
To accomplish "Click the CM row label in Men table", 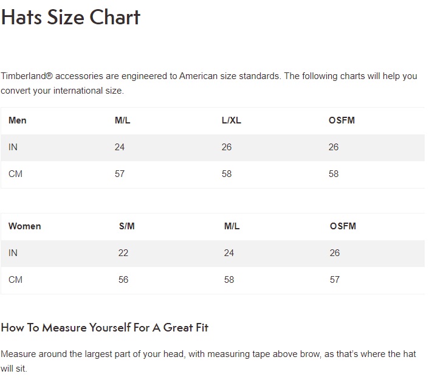I will tap(15, 174).
